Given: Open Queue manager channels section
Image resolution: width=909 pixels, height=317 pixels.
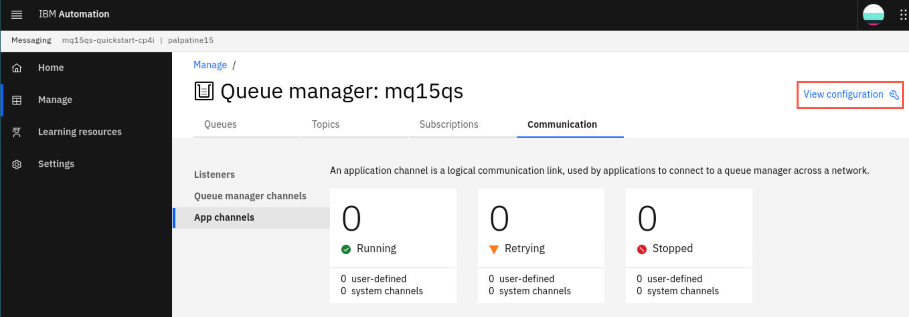Looking at the screenshot, I should click(x=250, y=196).
